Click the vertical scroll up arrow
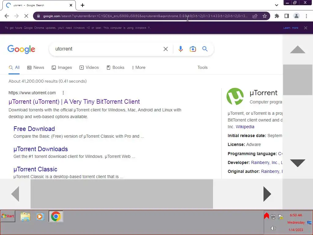The width and height of the screenshot is (313, 235). 298,49
